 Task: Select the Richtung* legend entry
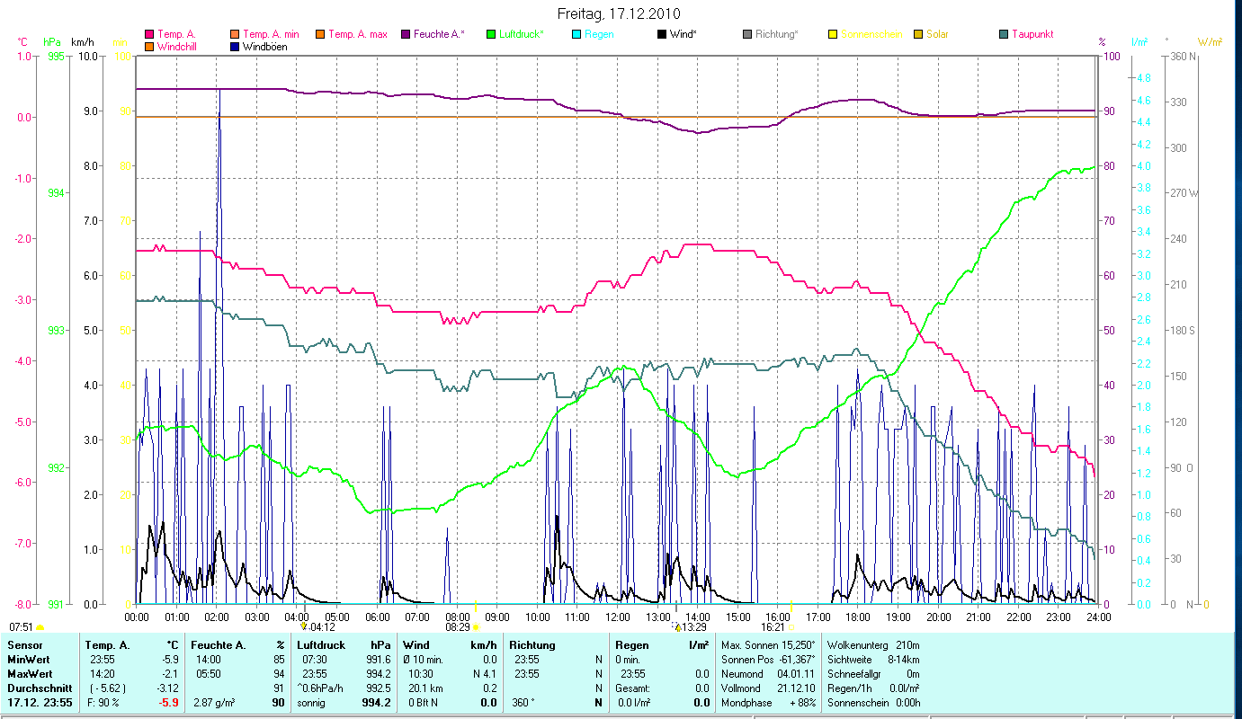coord(776,34)
